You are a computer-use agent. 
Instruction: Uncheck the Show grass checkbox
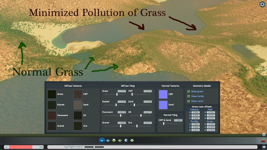pos(189,91)
